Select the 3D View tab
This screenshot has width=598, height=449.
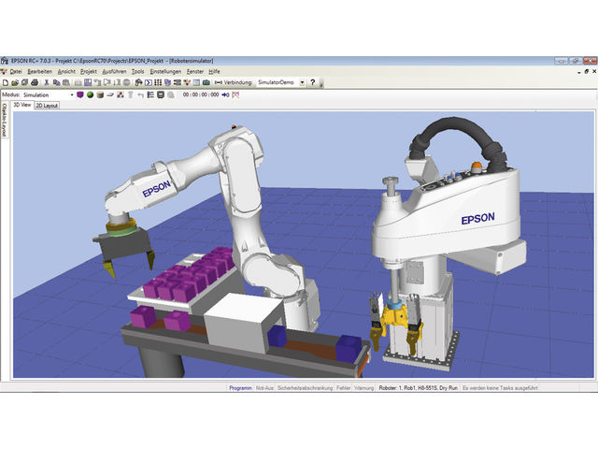click(x=21, y=106)
